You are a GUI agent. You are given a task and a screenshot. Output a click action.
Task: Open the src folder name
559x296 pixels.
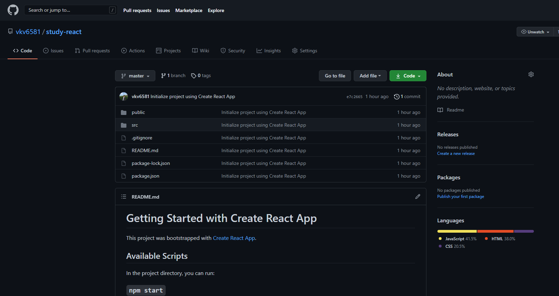click(x=135, y=125)
